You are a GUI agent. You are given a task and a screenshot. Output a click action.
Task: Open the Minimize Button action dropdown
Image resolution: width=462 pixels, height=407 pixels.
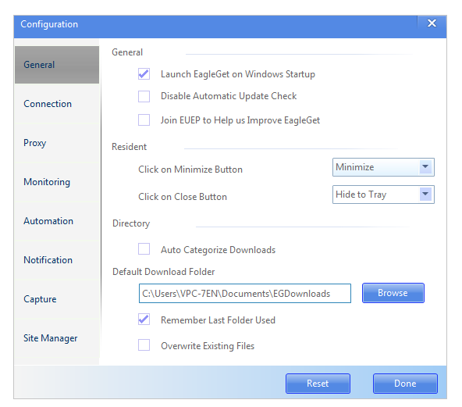383,167
